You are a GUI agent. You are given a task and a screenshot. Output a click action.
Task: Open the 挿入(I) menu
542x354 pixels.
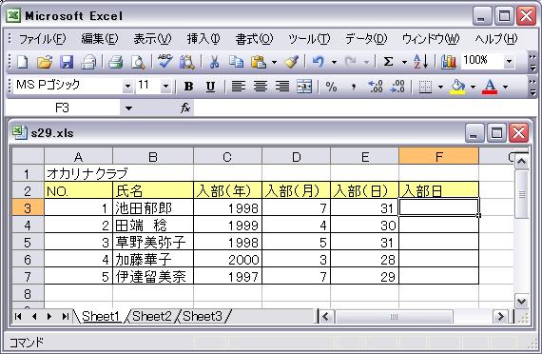[x=203, y=39]
